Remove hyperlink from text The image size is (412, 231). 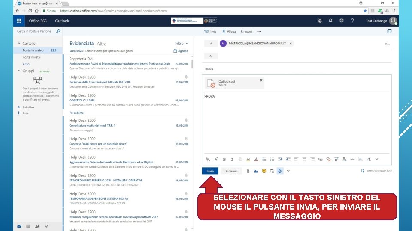[x=328, y=159]
